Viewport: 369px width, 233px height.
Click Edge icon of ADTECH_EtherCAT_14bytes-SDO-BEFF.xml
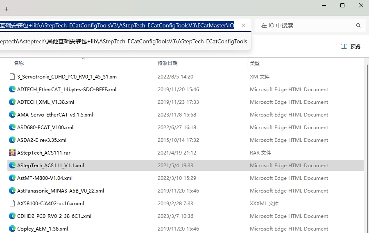click(12, 89)
